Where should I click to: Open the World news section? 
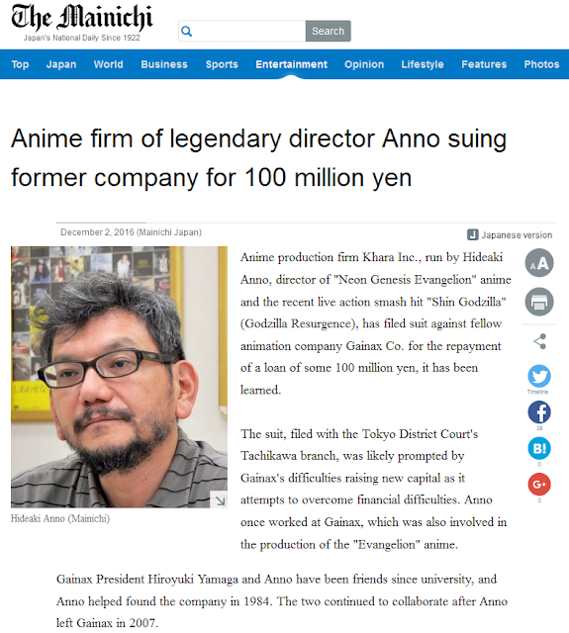108,64
